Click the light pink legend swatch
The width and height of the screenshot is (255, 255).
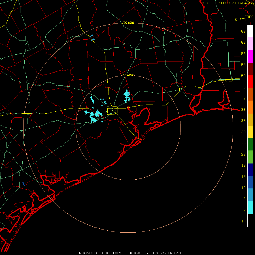pos(250,44)
